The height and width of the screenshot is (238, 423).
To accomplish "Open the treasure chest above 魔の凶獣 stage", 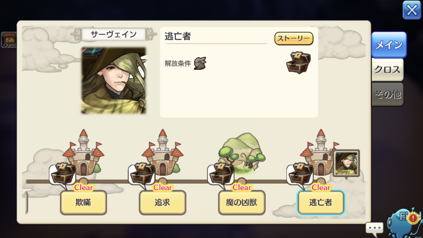I will pos(221,174).
